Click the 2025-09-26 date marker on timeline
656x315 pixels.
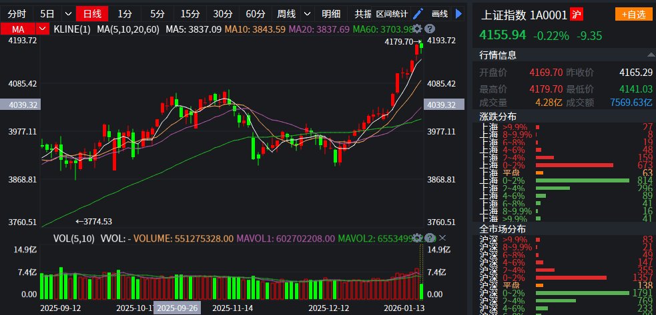click(x=177, y=308)
